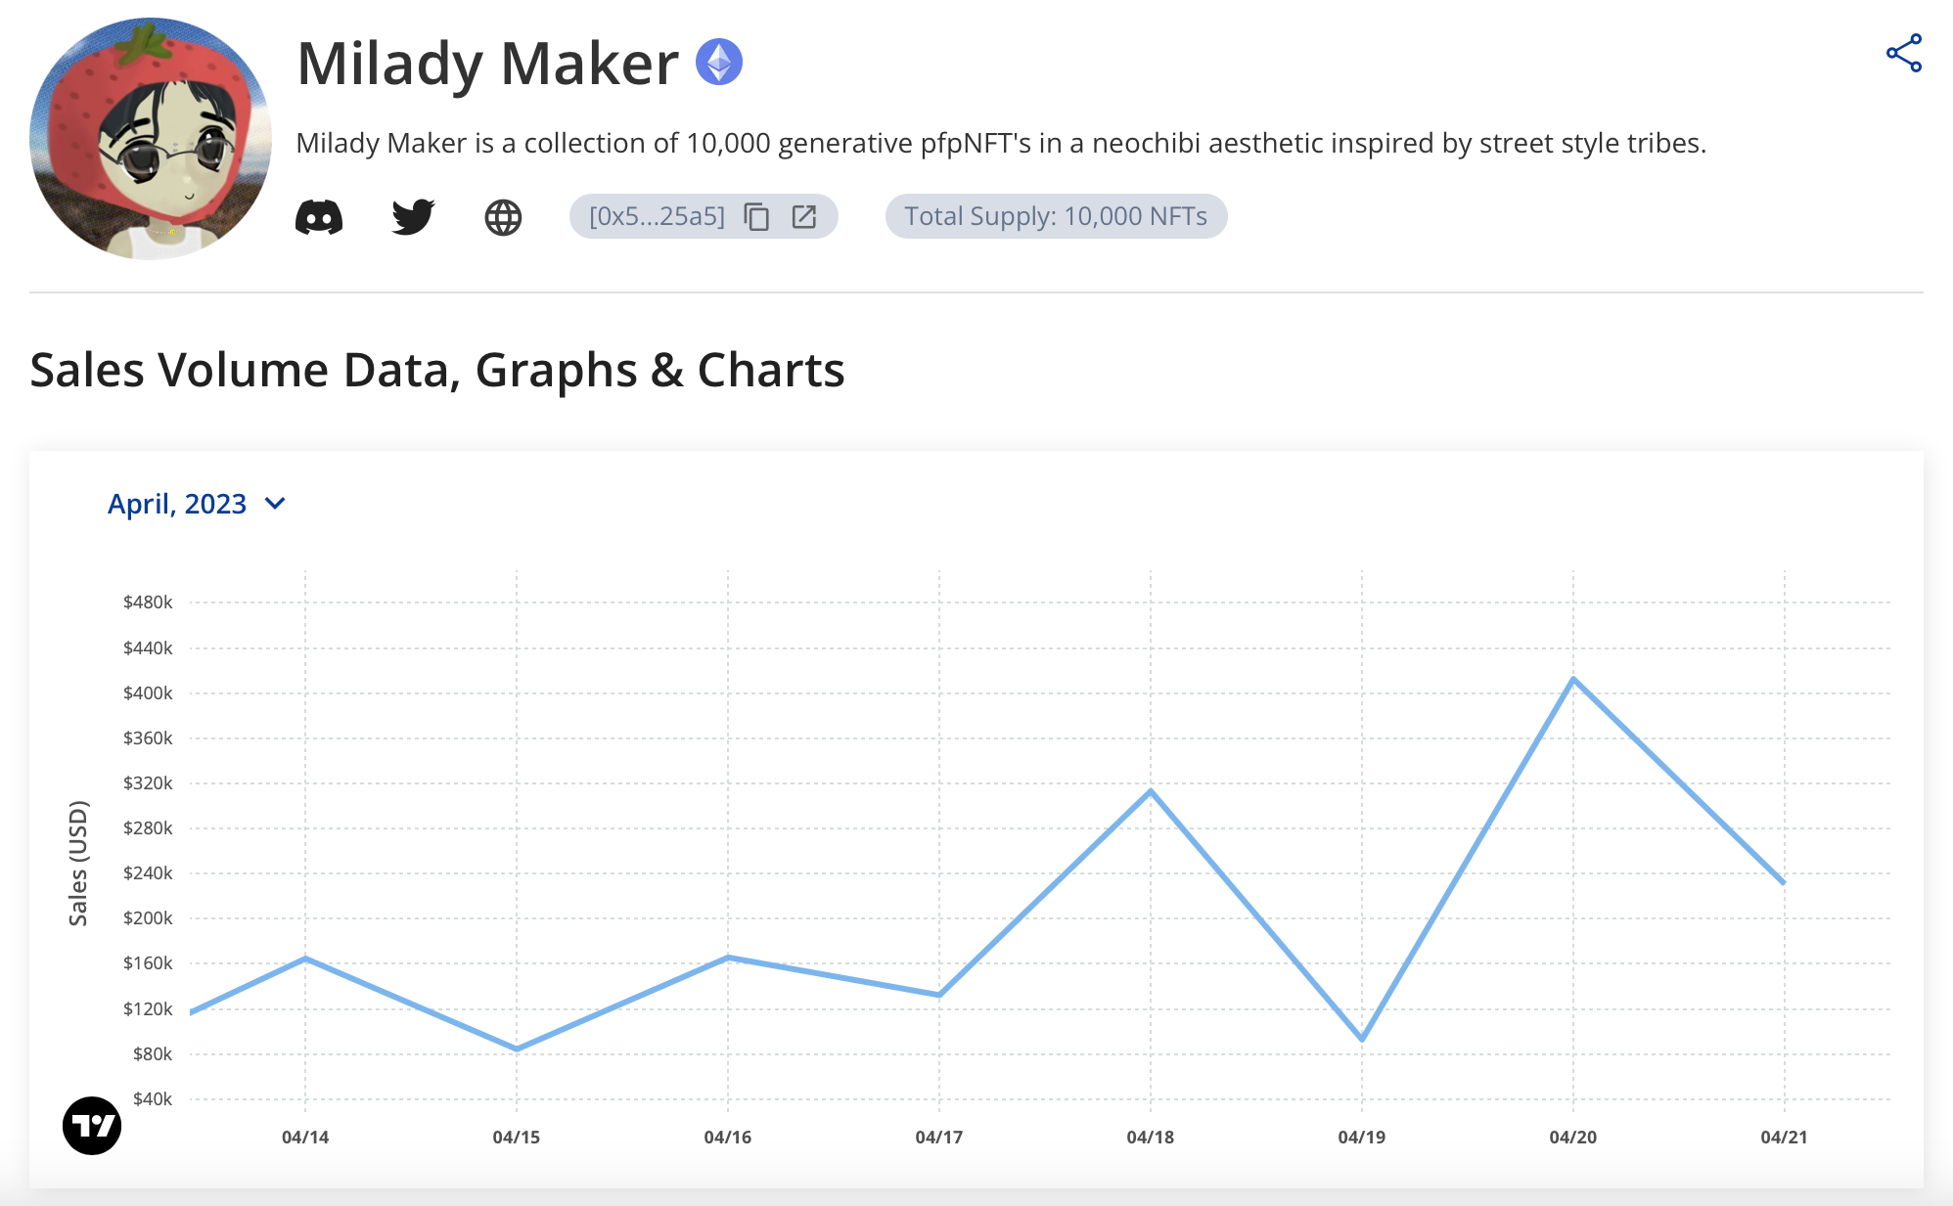
Task: Click the 04/19 low point on line
Action: pos(1362,1039)
